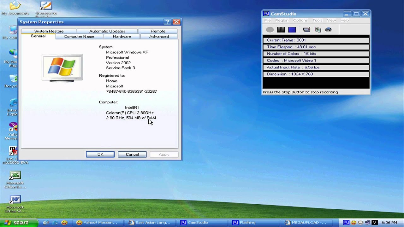Viewport: 404px width, 227px height.
Task: Select the System Restore tab
Action: (x=49, y=31)
